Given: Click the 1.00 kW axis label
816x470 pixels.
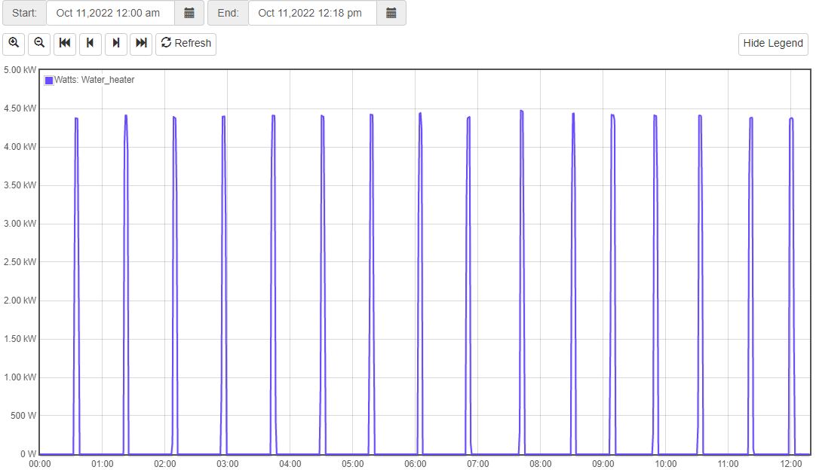Looking at the screenshot, I should coord(20,377).
